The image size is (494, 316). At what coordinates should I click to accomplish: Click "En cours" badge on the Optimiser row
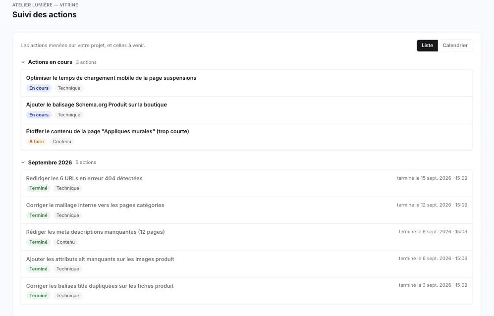click(x=39, y=88)
